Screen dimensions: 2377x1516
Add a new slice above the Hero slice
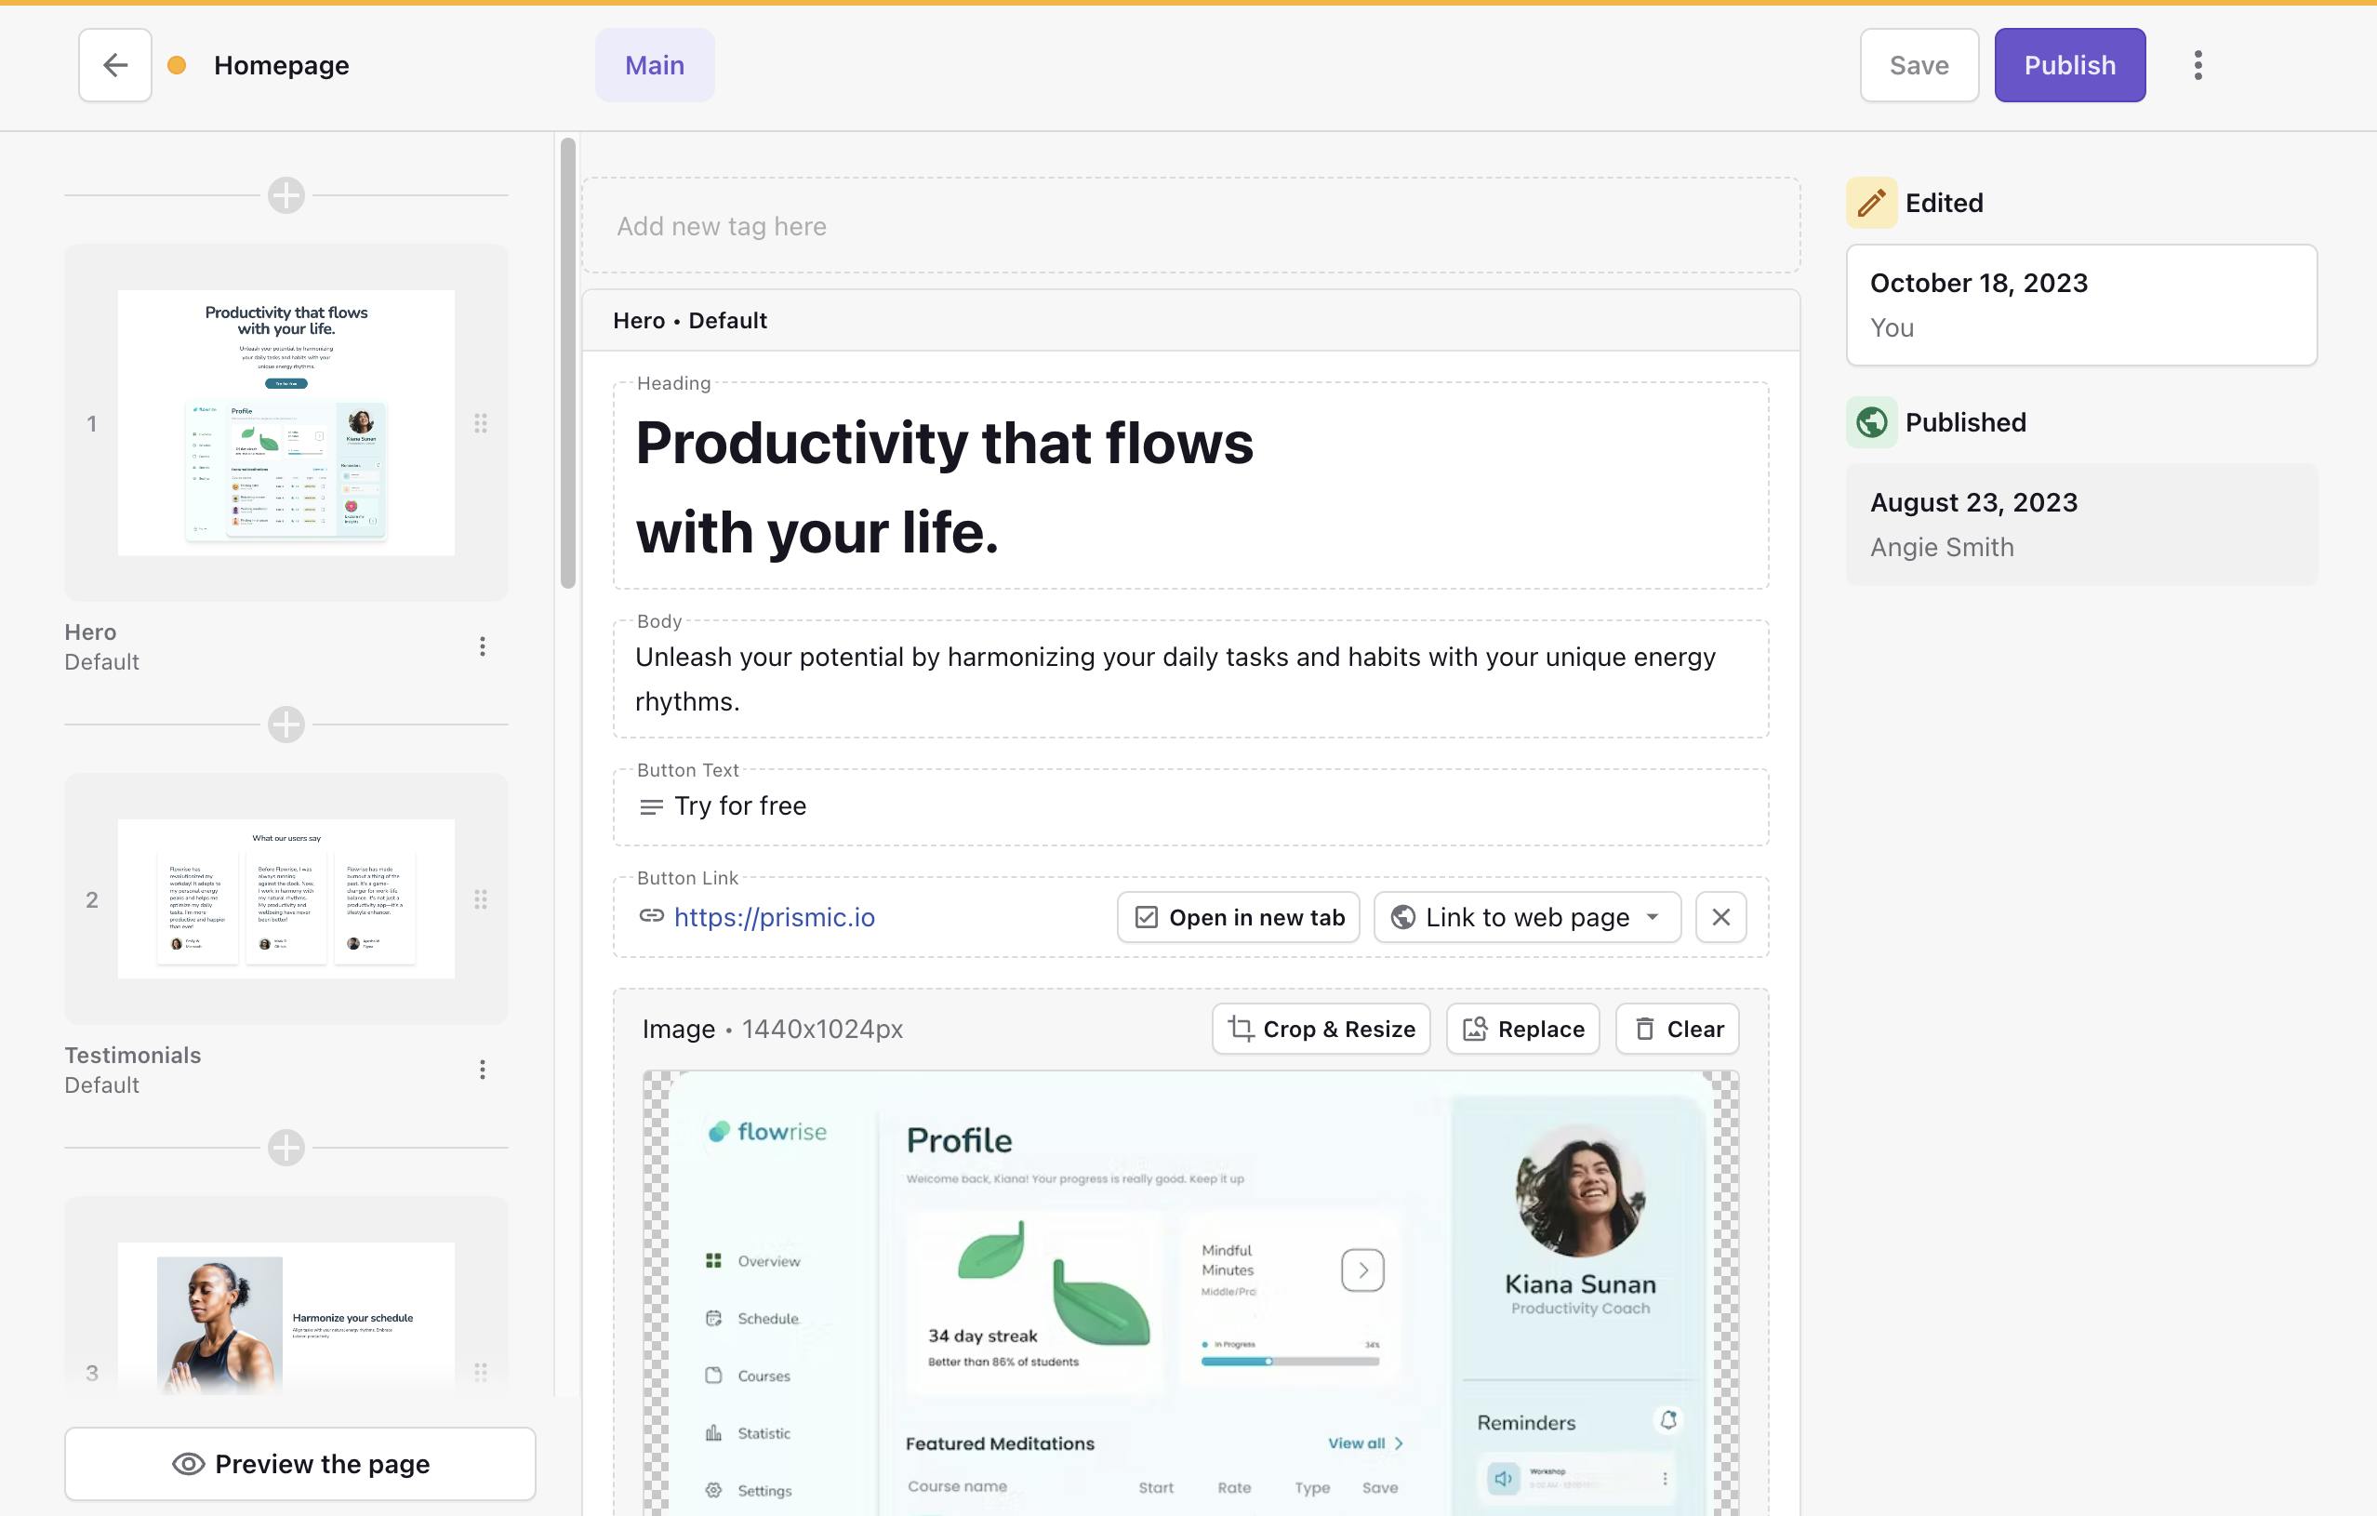click(286, 194)
